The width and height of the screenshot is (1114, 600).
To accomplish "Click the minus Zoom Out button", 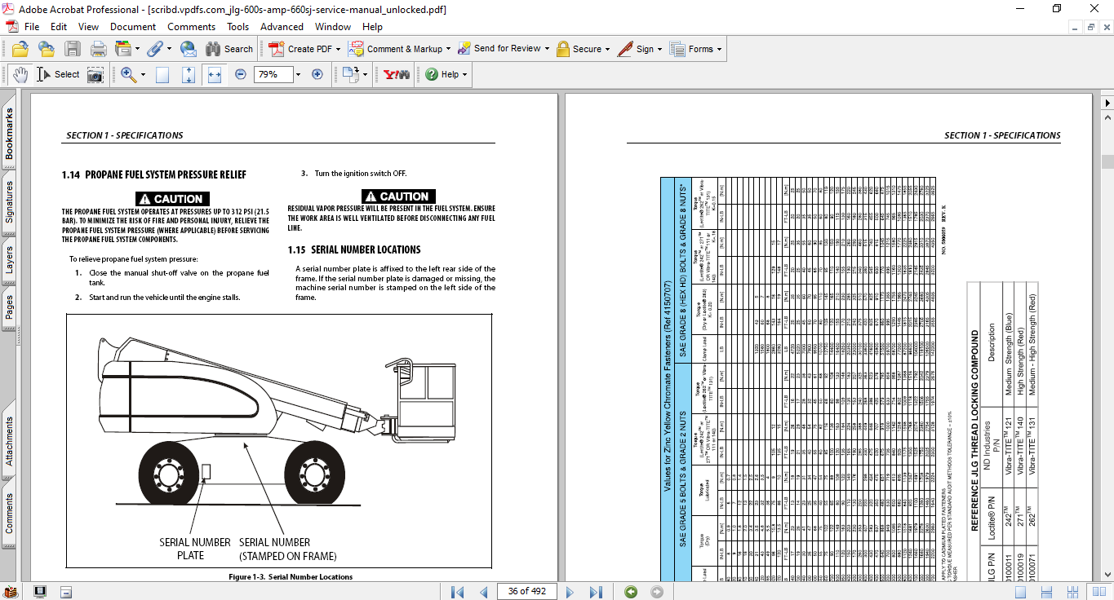I will pyautogui.click(x=241, y=74).
